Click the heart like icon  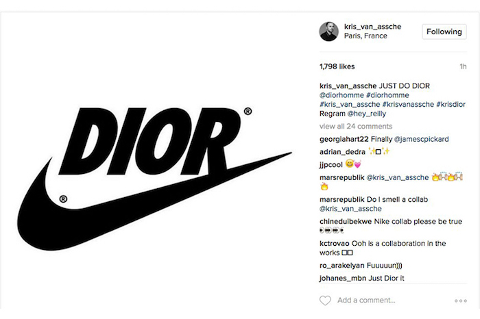coord(325,301)
